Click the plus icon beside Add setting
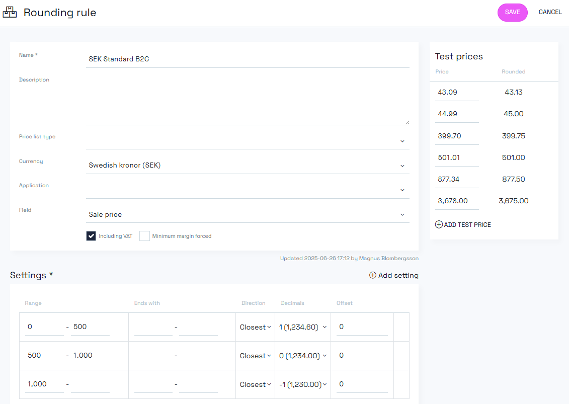This screenshot has width=569, height=404. 373,275
